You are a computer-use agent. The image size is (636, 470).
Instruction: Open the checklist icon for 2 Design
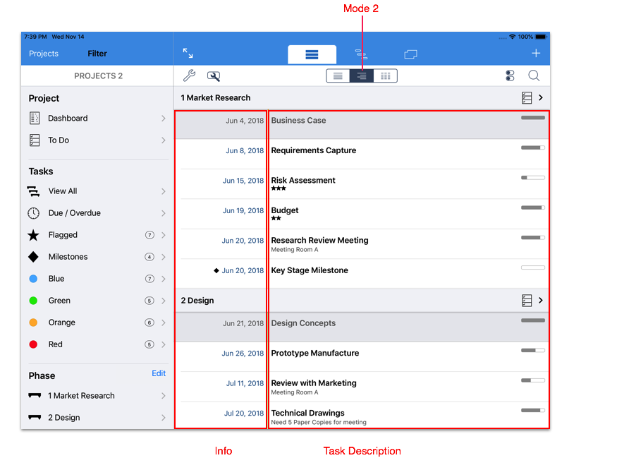(526, 301)
